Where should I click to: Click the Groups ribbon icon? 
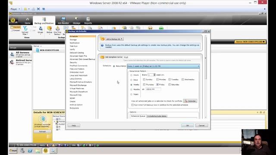coord(41,30)
